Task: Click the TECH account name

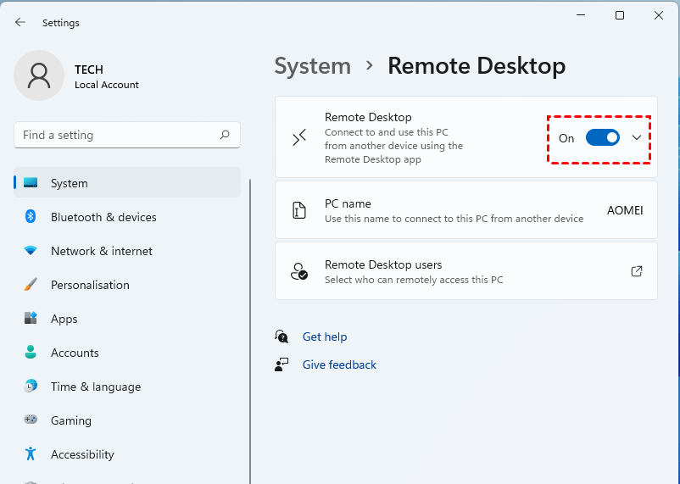Action: pyautogui.click(x=89, y=70)
